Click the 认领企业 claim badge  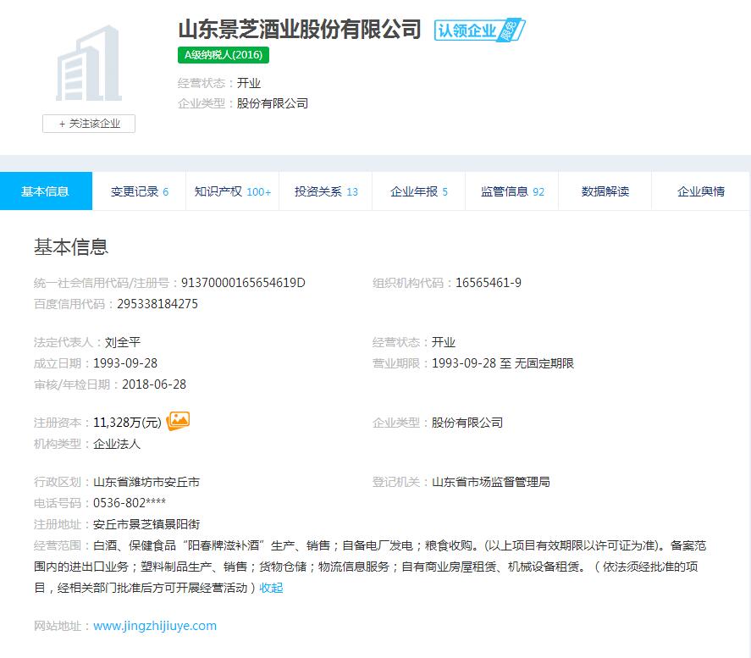pos(479,30)
